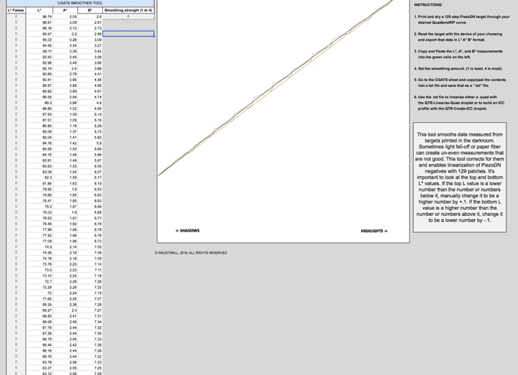518x375 pixels.
Task: Click the empty blue-outlined selected cell
Action: [x=128, y=34]
